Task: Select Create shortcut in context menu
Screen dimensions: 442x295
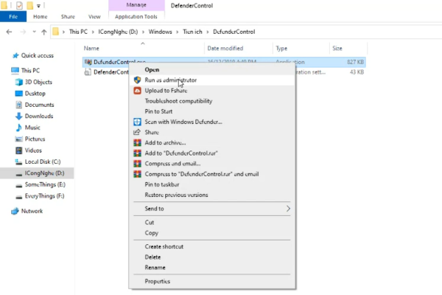Action: coord(164,246)
